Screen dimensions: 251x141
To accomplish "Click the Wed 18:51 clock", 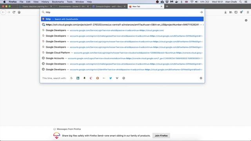I will pyautogui.click(x=217, y=2).
